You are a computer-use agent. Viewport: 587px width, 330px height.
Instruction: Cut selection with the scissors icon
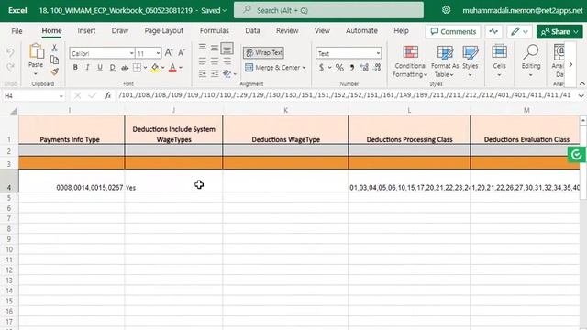click(x=54, y=48)
